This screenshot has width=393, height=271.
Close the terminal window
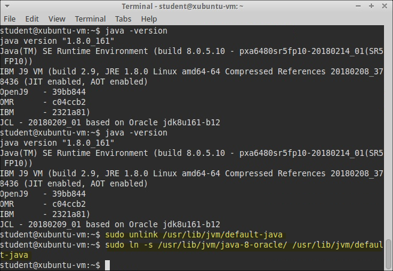[385, 6]
